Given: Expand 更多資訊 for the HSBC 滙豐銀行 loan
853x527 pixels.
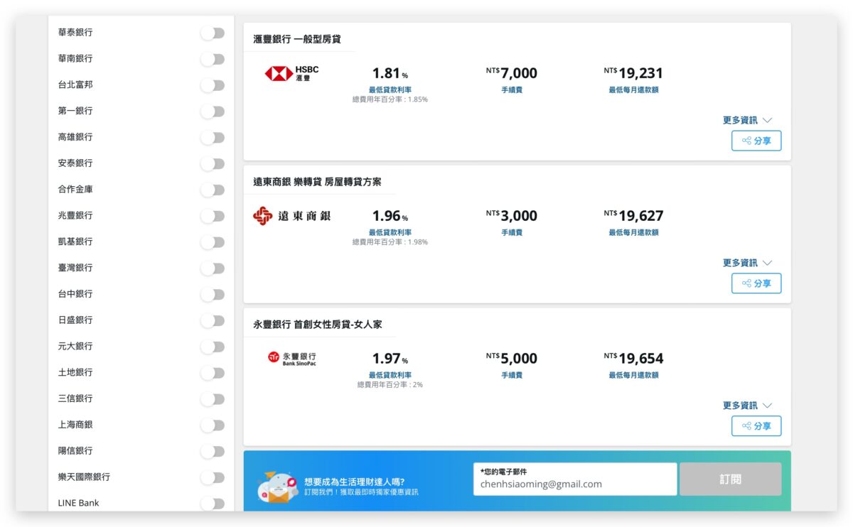Looking at the screenshot, I should click(747, 120).
